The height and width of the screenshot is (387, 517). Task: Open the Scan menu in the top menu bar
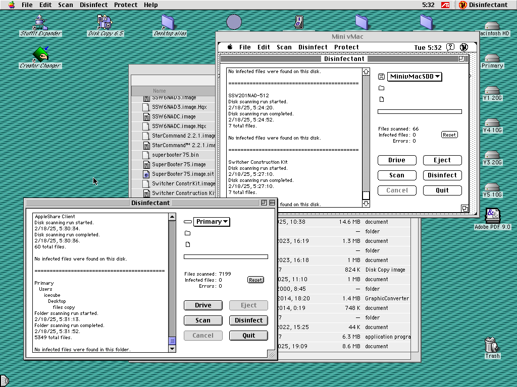[x=66, y=5]
